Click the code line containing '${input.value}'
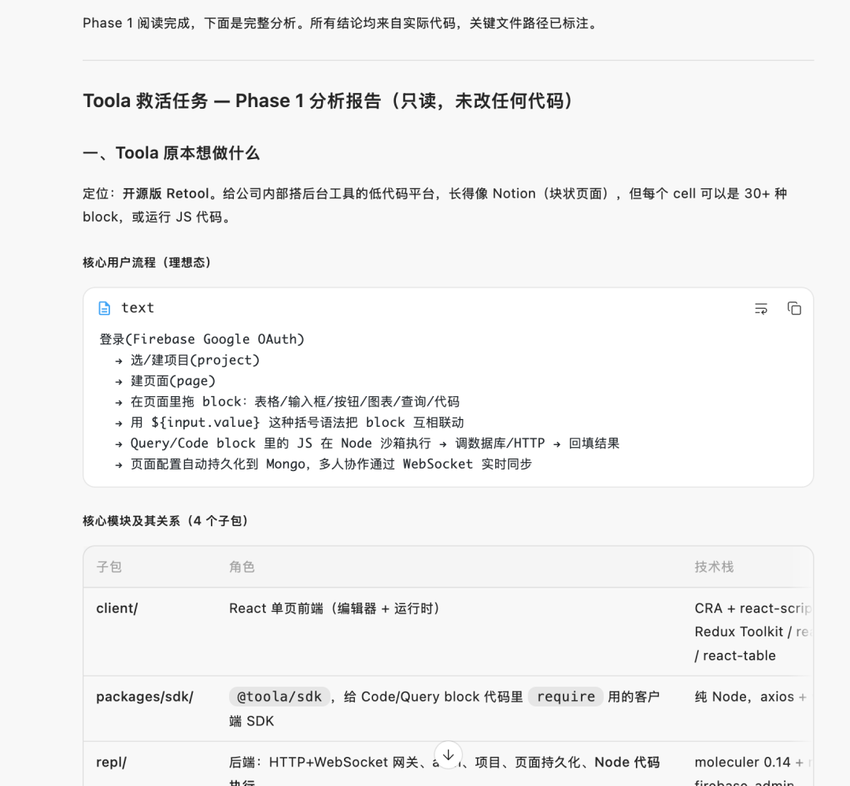This screenshot has height=786, width=850. (x=290, y=423)
